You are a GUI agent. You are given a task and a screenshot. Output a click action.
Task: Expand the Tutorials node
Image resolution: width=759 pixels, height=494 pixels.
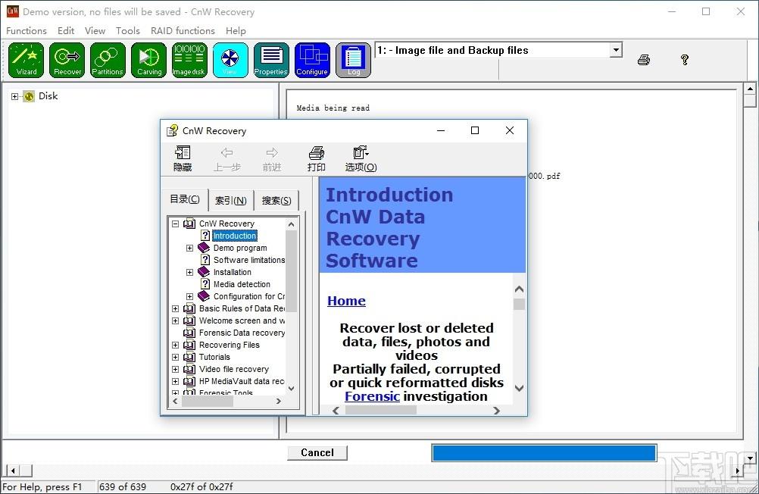pos(175,357)
